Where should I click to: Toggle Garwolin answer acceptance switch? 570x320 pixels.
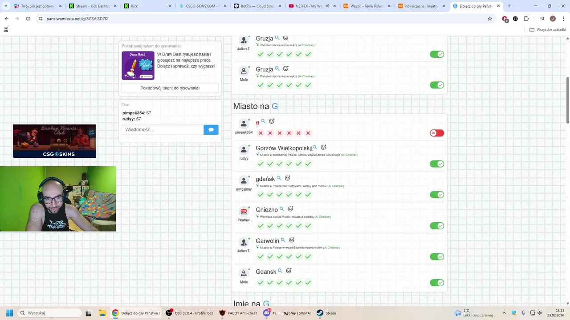pos(437,256)
